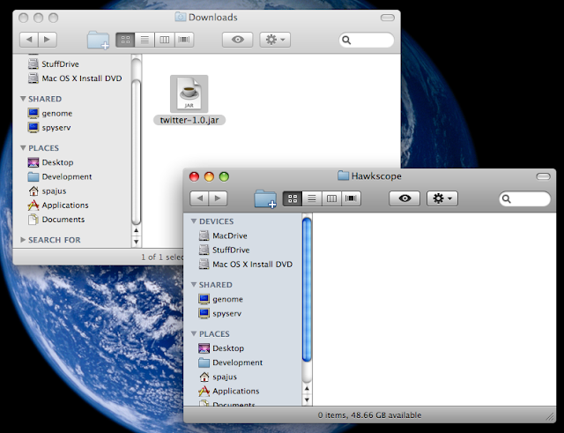Open Action gear dropdown in Hawkscope window
Screen dimensions: 564x433
pyautogui.click(x=442, y=199)
